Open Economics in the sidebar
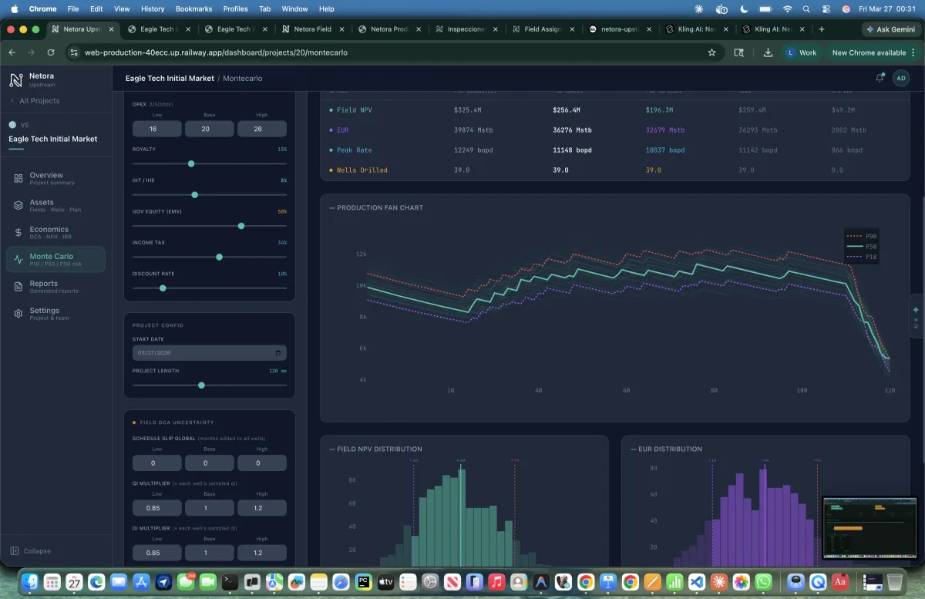This screenshot has width=925, height=599. pyautogui.click(x=49, y=232)
